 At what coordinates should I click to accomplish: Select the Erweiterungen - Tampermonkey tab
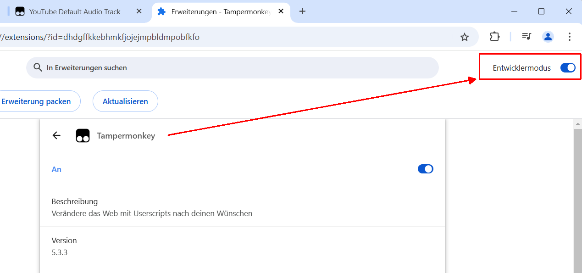[222, 11]
